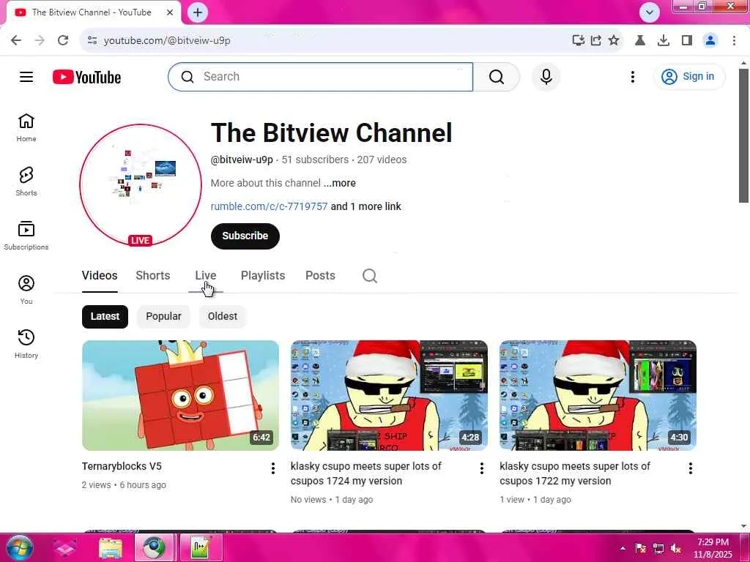The image size is (750, 562).
Task: Bookmark this page with star icon
Action: [614, 40]
